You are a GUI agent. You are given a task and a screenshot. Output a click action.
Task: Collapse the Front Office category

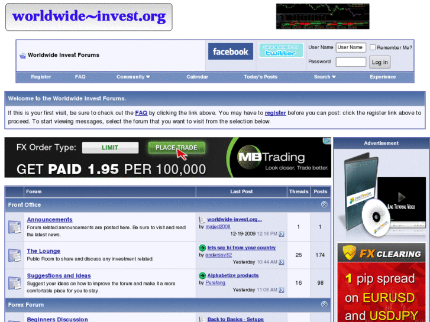[324, 204]
